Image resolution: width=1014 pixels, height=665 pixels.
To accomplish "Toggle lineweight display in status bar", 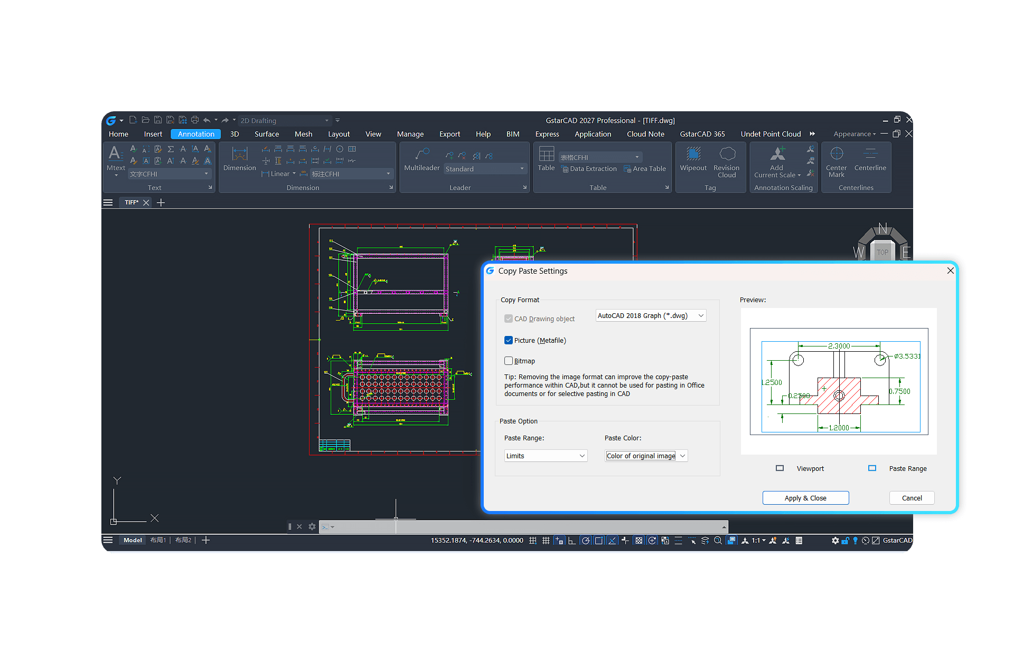I will (679, 541).
